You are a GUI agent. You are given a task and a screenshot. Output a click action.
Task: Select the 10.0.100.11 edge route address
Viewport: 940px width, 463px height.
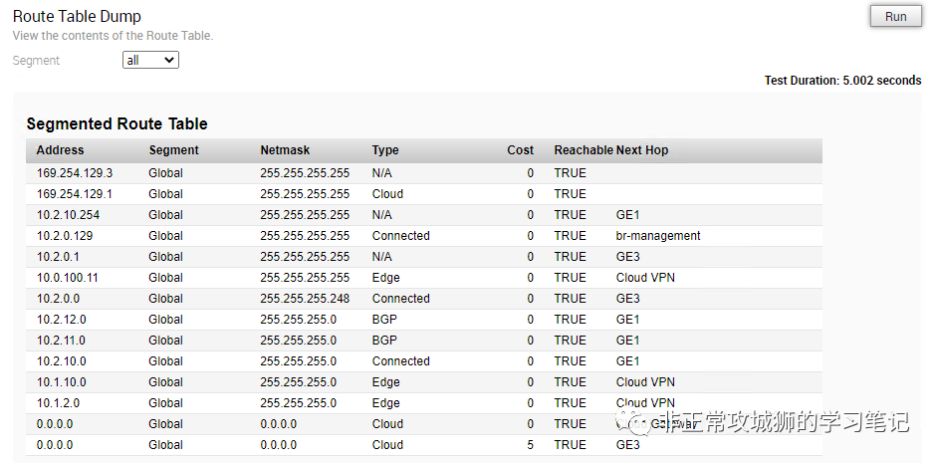click(x=68, y=278)
